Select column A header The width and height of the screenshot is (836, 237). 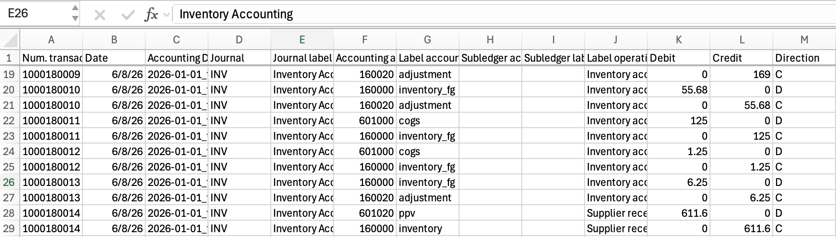pyautogui.click(x=51, y=39)
